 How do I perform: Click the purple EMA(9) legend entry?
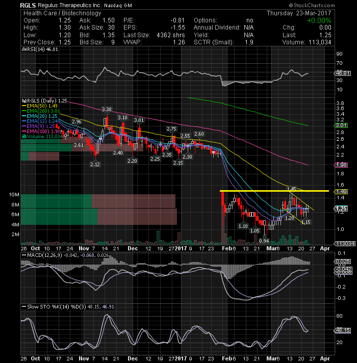(x=38, y=126)
